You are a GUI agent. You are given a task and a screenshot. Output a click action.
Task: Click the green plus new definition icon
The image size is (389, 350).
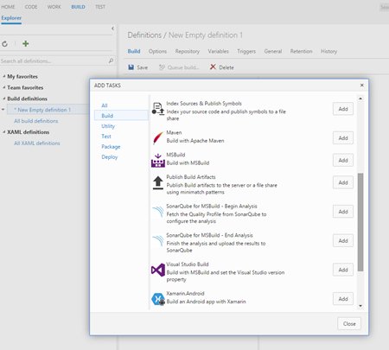coord(26,43)
